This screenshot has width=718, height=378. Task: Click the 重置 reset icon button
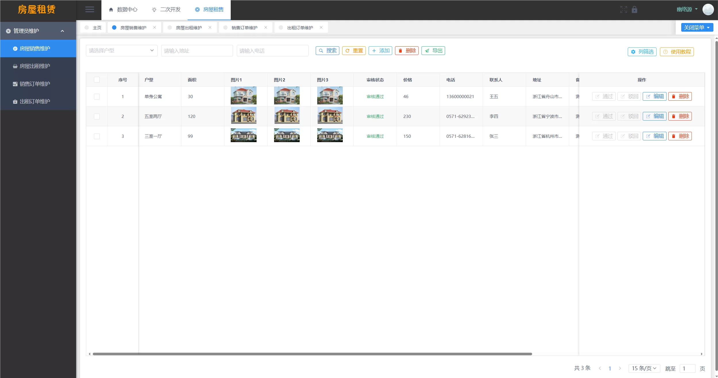pos(354,50)
